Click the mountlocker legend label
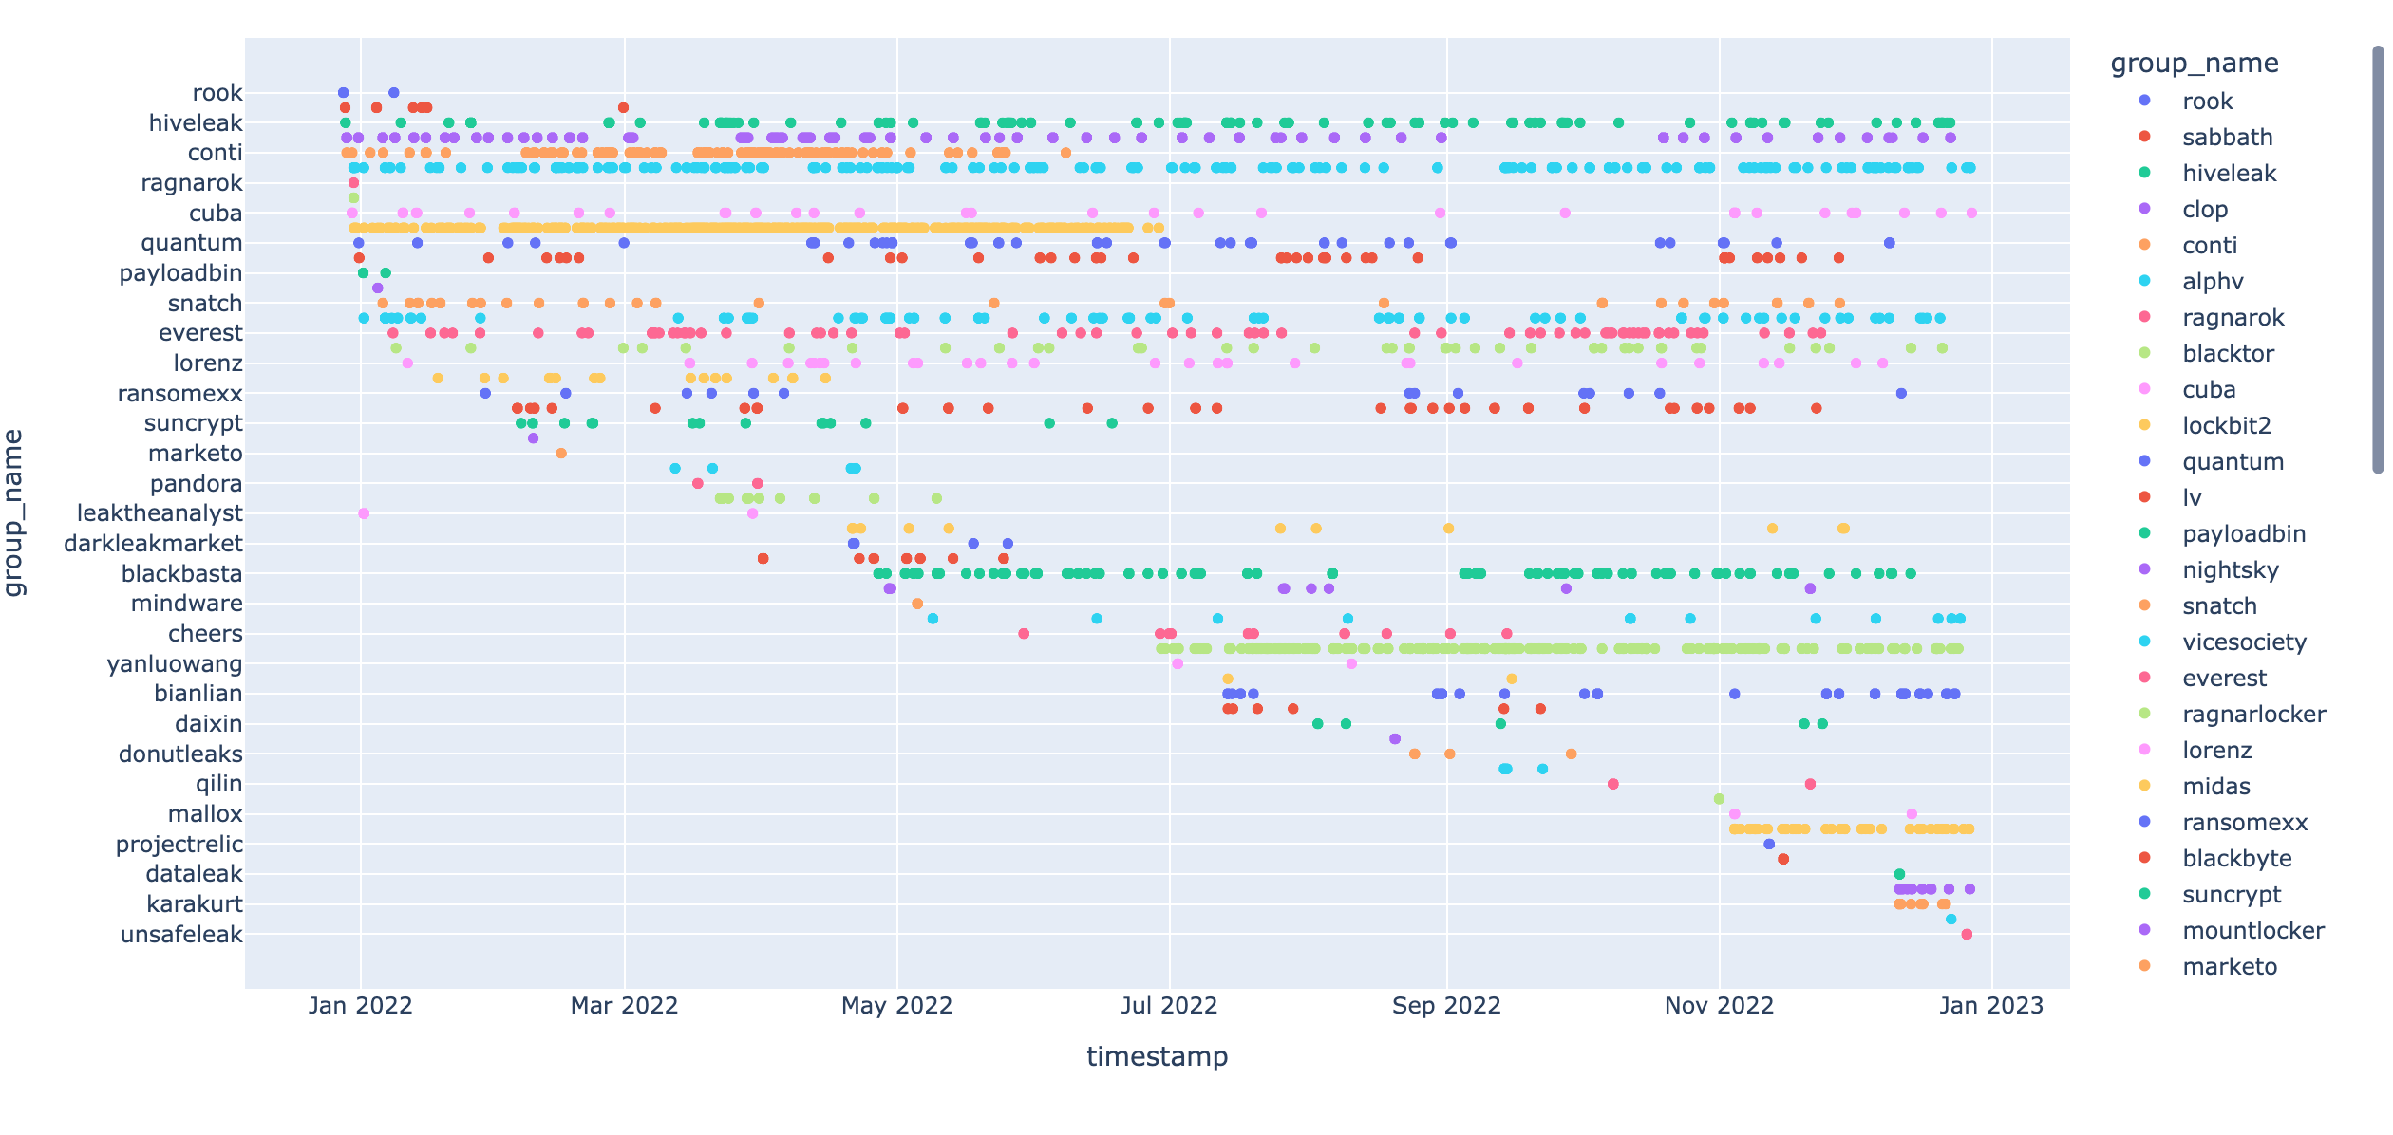 (x=2252, y=931)
